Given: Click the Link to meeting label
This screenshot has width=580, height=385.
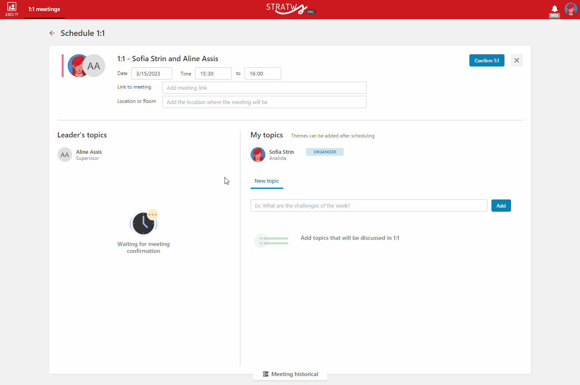Looking at the screenshot, I should [x=134, y=87].
